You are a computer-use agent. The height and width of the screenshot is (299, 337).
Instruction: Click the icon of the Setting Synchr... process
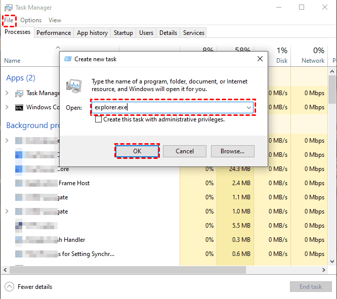pos(19,254)
